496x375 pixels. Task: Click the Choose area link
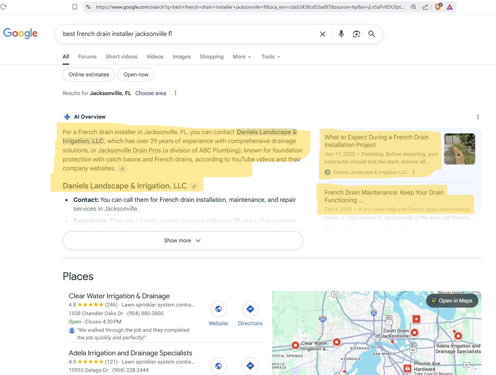click(151, 93)
